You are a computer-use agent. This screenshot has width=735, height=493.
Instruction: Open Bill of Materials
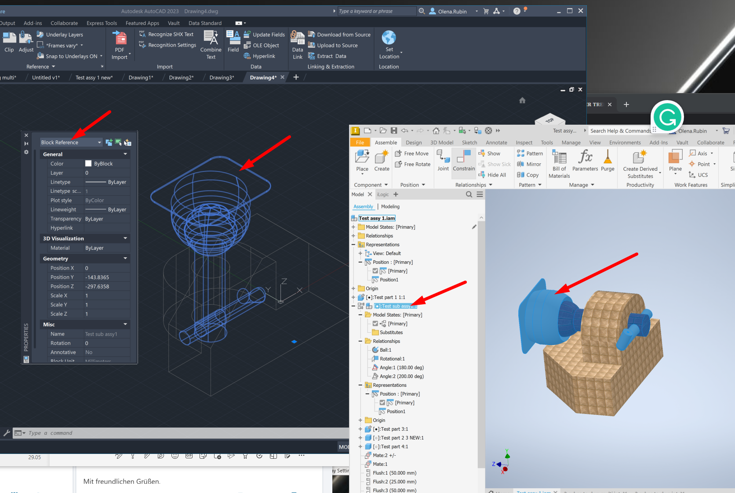pyautogui.click(x=559, y=162)
